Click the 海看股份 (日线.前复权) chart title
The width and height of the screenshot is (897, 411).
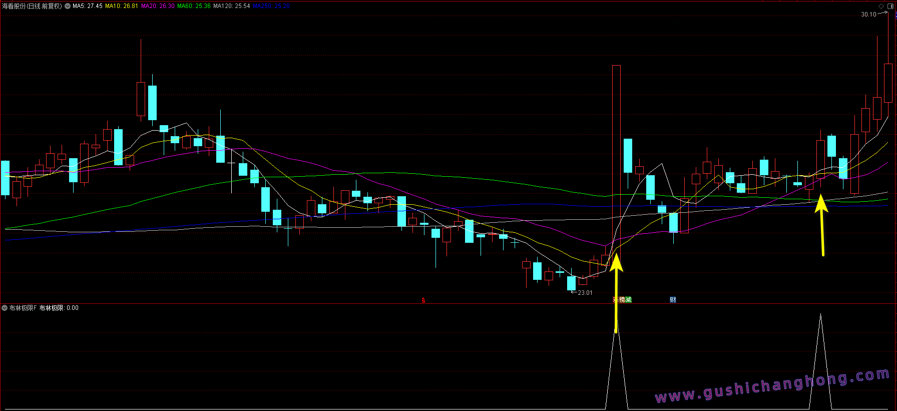[32, 6]
